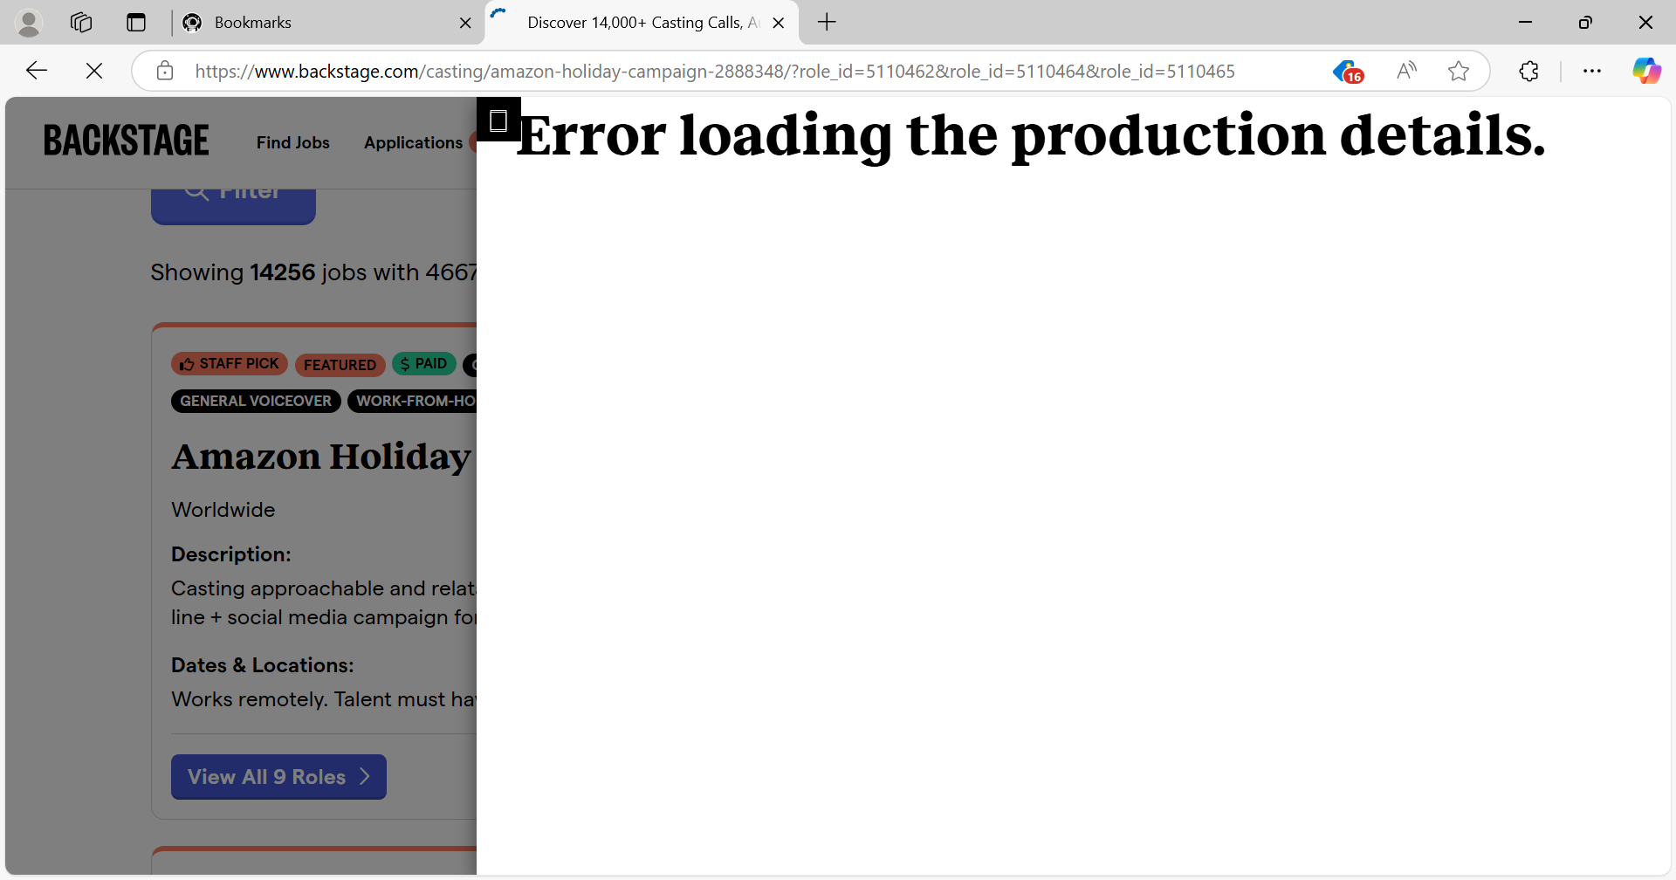Screen dimensions: 1676x880
Task: Open the Extensions puzzle icon
Action: [1528, 71]
